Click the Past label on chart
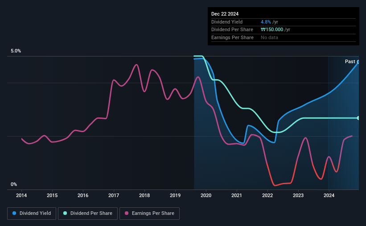366x226 pixels. [x=350, y=61]
